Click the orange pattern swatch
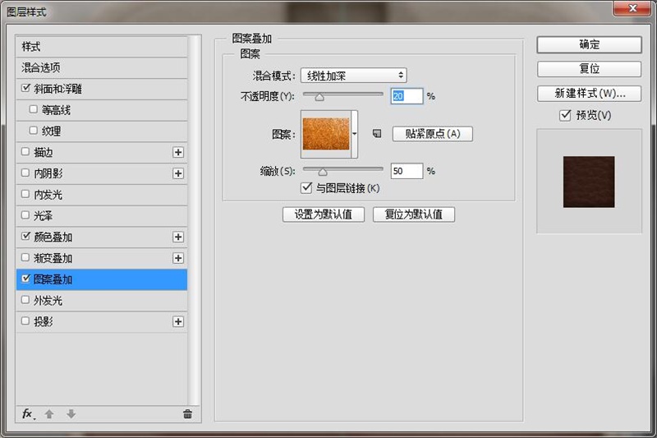The height and width of the screenshot is (438, 657). click(326, 134)
